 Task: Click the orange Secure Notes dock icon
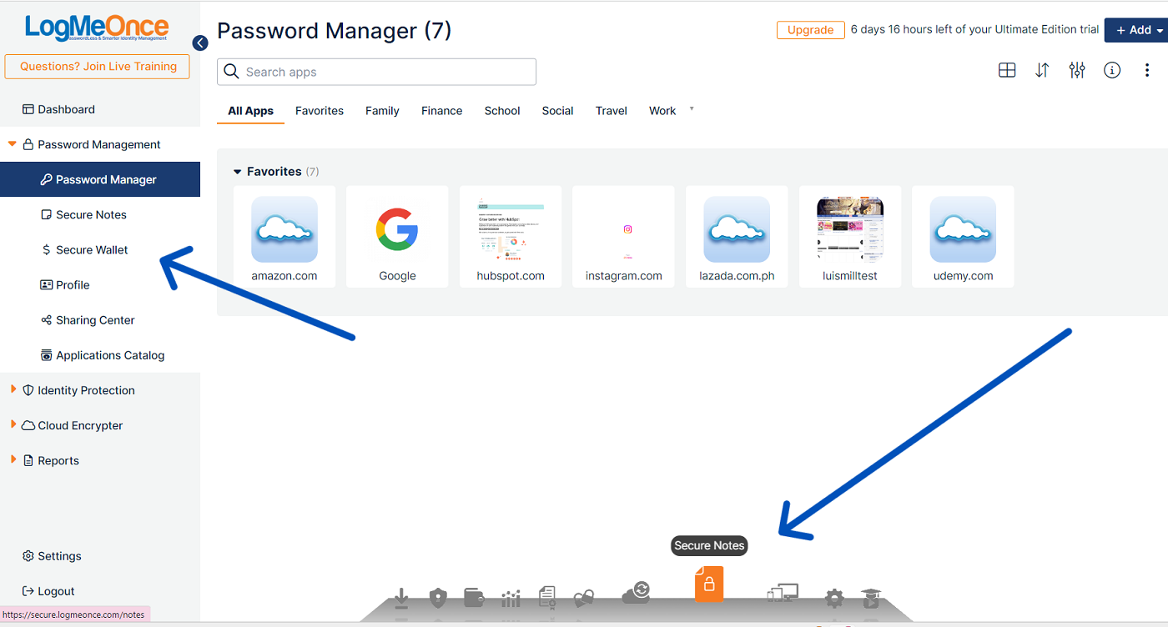click(x=708, y=584)
